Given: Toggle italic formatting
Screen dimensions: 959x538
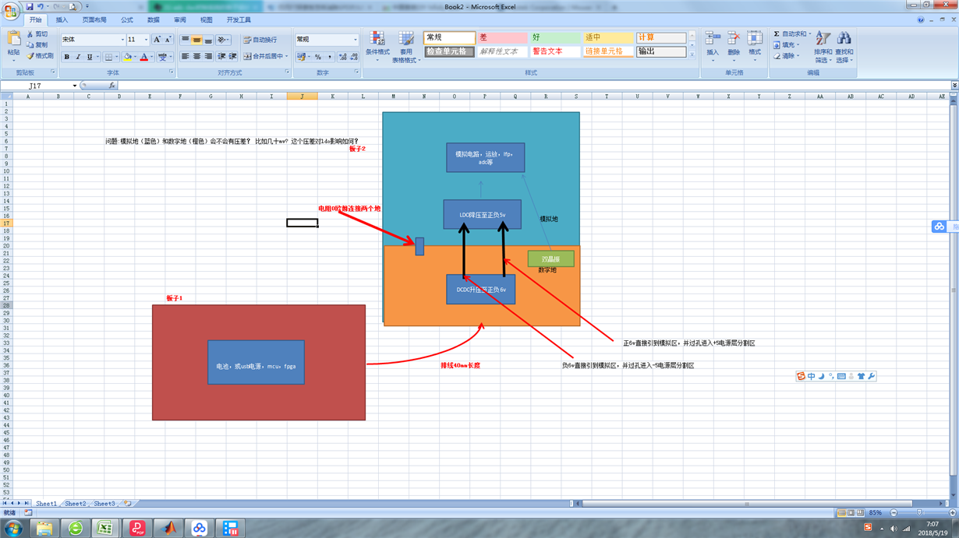Looking at the screenshot, I should pos(78,57).
